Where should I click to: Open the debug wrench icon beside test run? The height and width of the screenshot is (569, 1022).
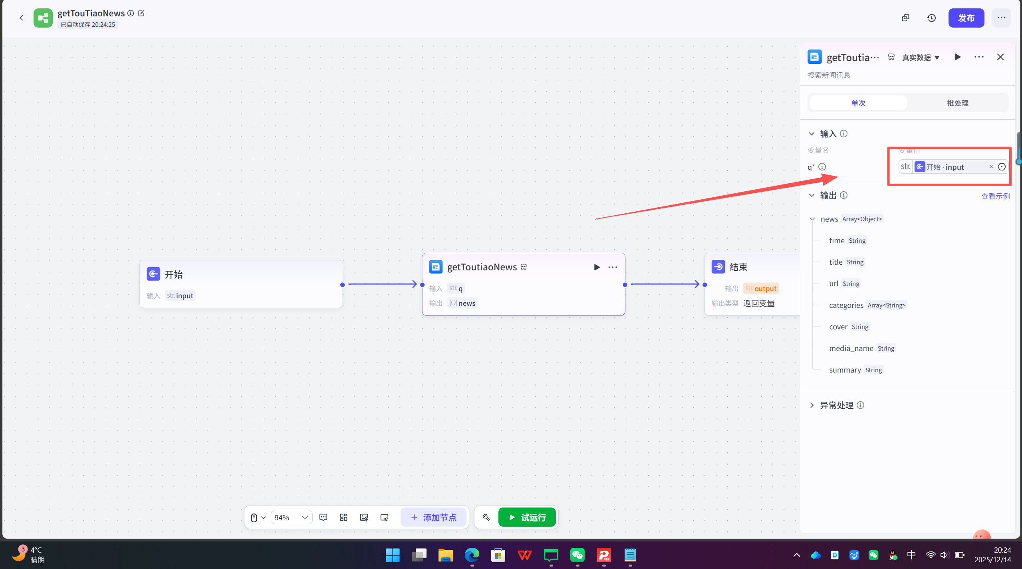pyautogui.click(x=486, y=517)
